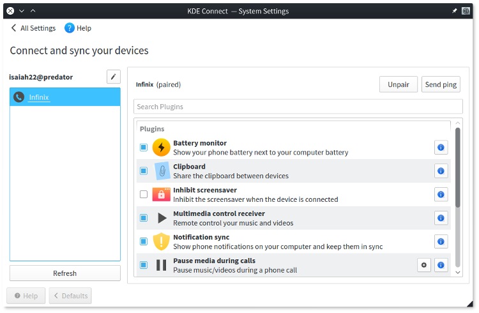The width and height of the screenshot is (479, 313).
Task: Disable the Battery monitor checkbox
Action: (x=144, y=148)
